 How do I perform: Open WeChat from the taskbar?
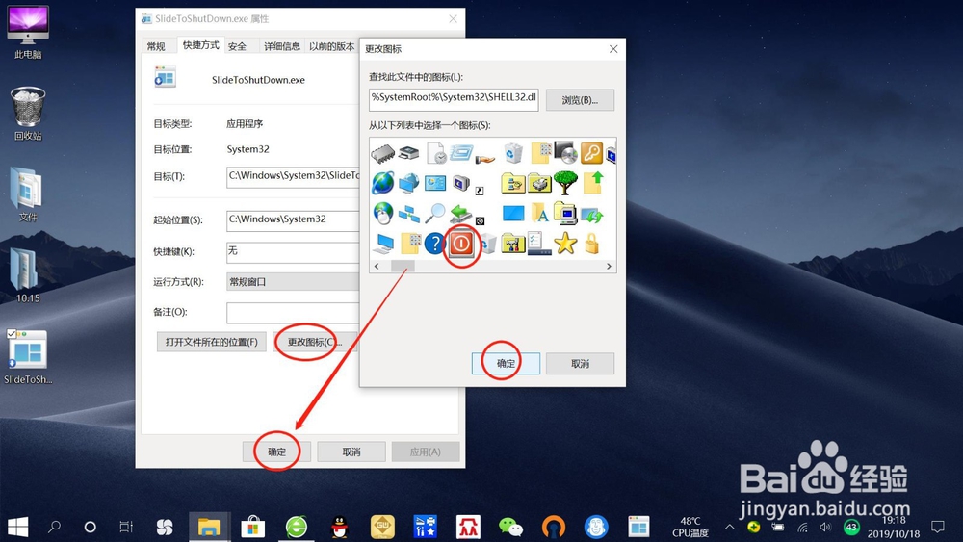click(x=510, y=527)
